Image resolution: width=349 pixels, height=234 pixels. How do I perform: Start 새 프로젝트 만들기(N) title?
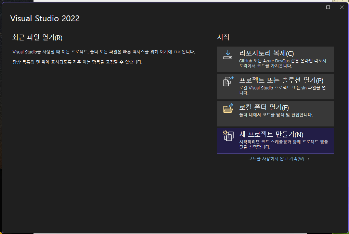click(x=271, y=134)
